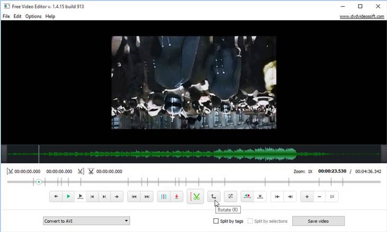Screen dimensions: 387x232
Task: Click the scissors with overline icon
Action: click(91, 171)
